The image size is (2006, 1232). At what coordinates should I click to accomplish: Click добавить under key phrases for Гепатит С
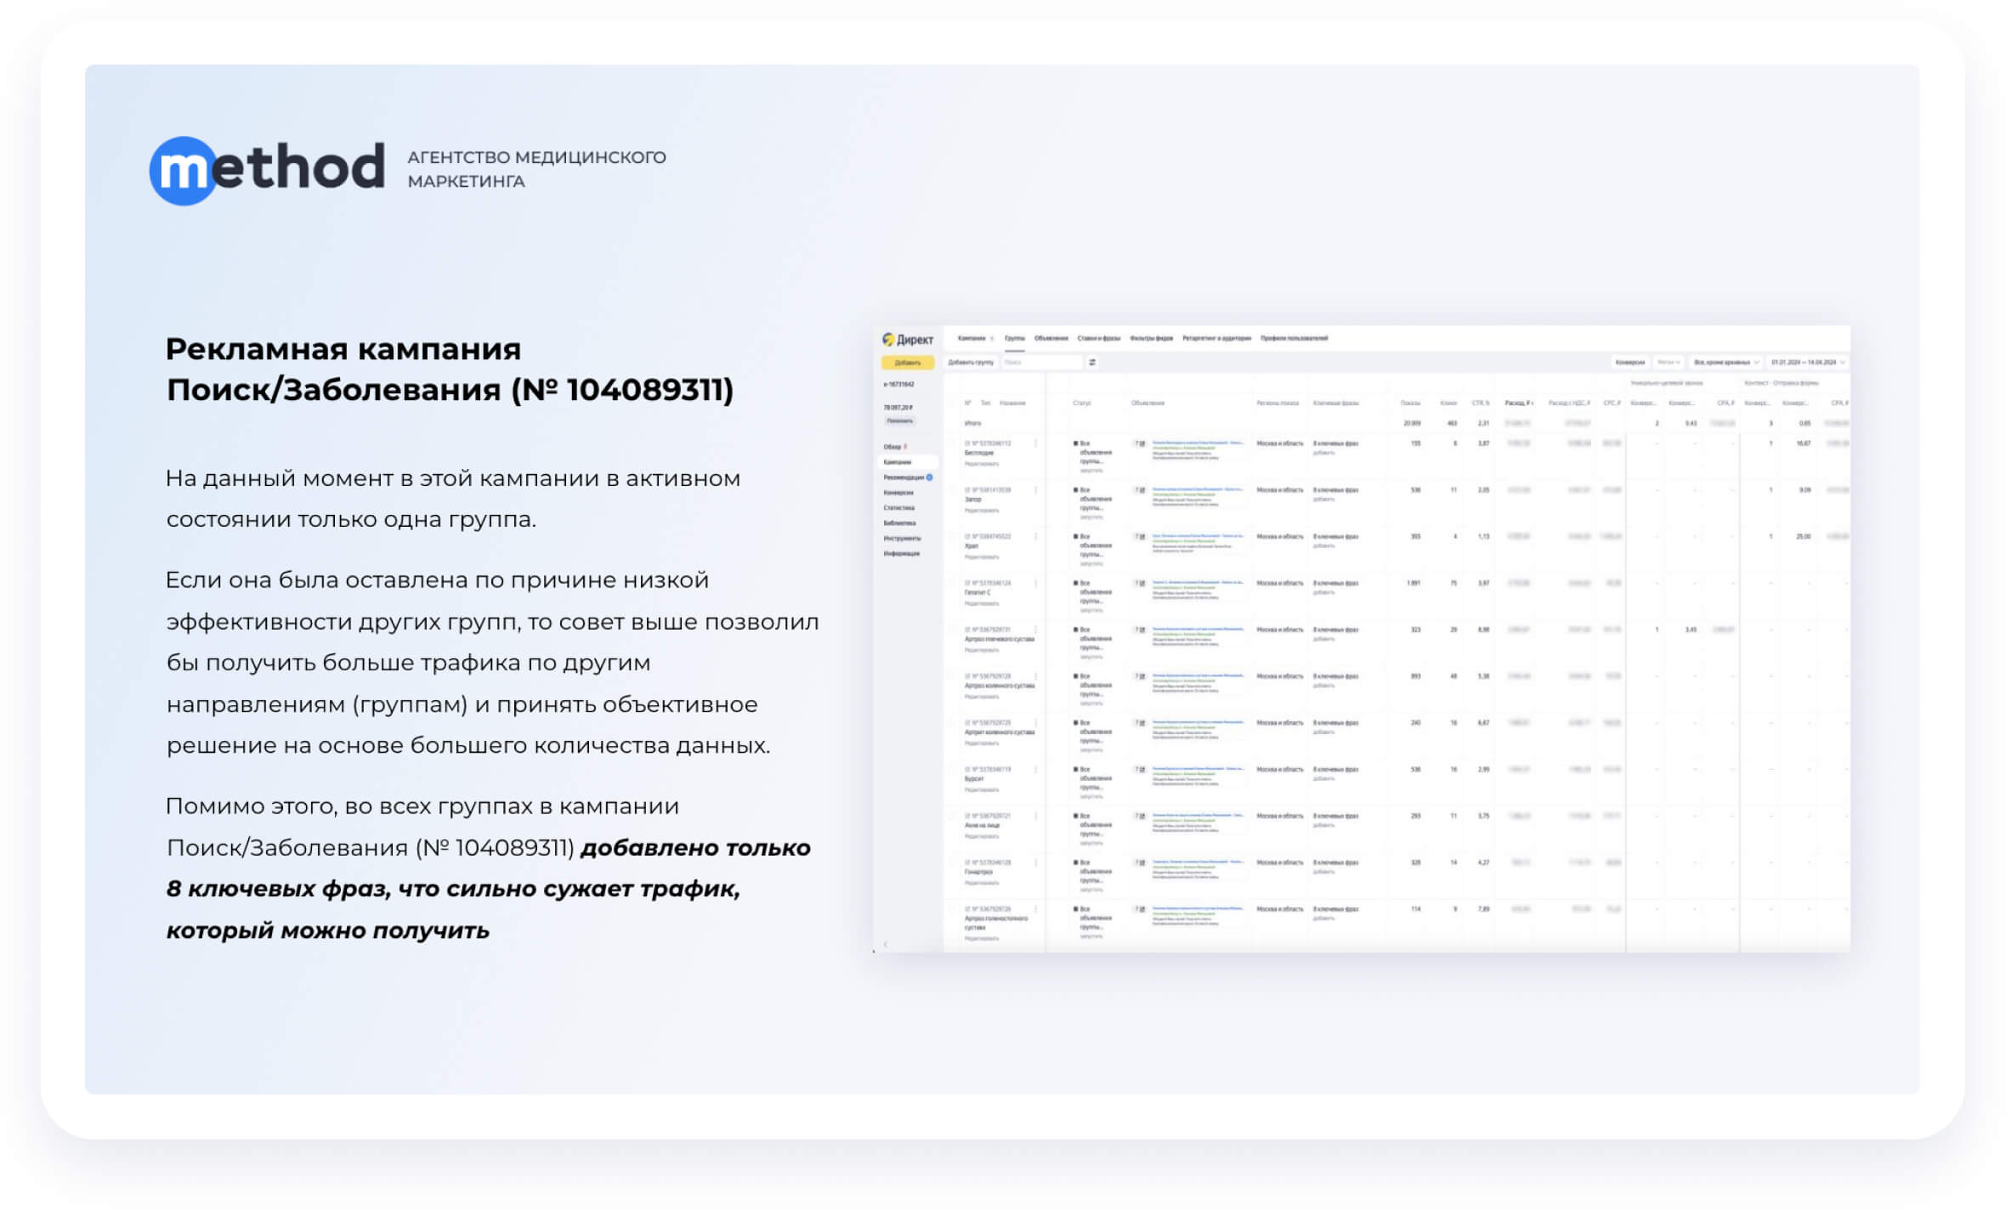[1323, 593]
